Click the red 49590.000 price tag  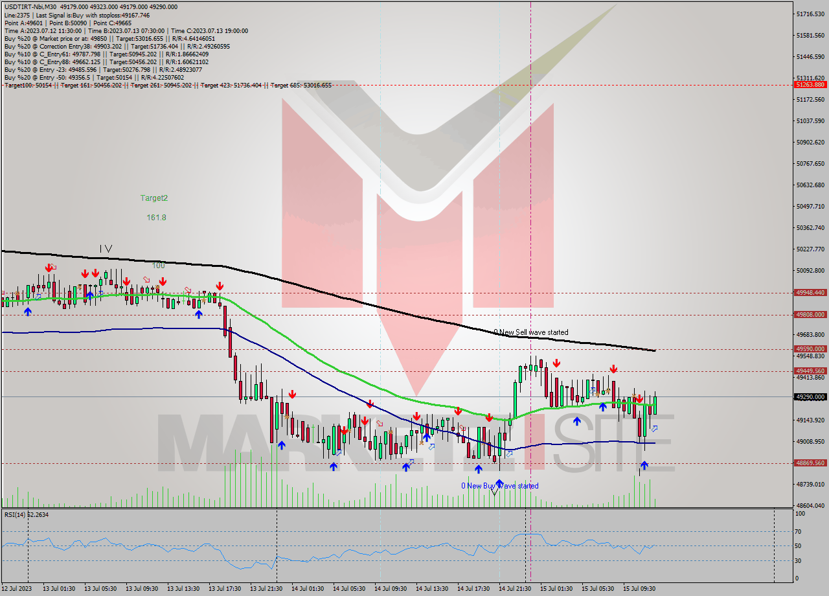tap(810, 349)
